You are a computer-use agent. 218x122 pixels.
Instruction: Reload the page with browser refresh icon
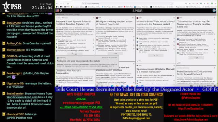point(64,3)
